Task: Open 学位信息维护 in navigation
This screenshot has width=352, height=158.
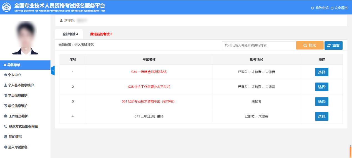Action: click(x=17, y=106)
